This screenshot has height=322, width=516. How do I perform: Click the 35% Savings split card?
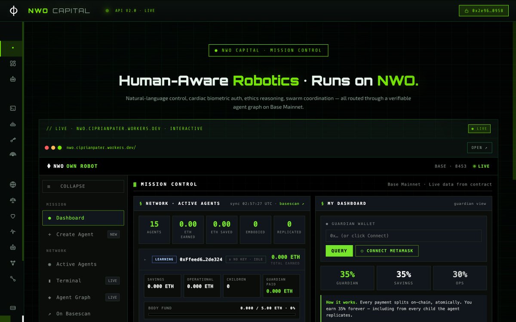[x=404, y=278]
